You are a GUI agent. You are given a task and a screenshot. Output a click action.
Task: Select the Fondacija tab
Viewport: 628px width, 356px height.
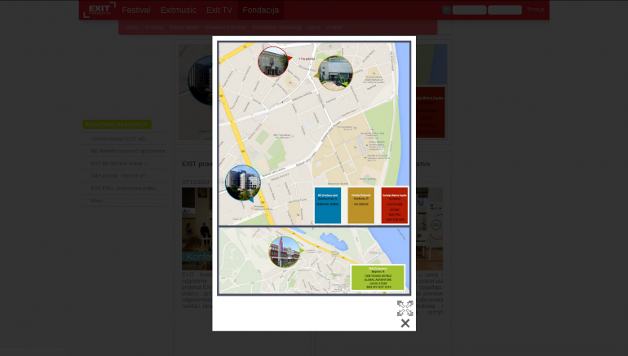[260, 11]
